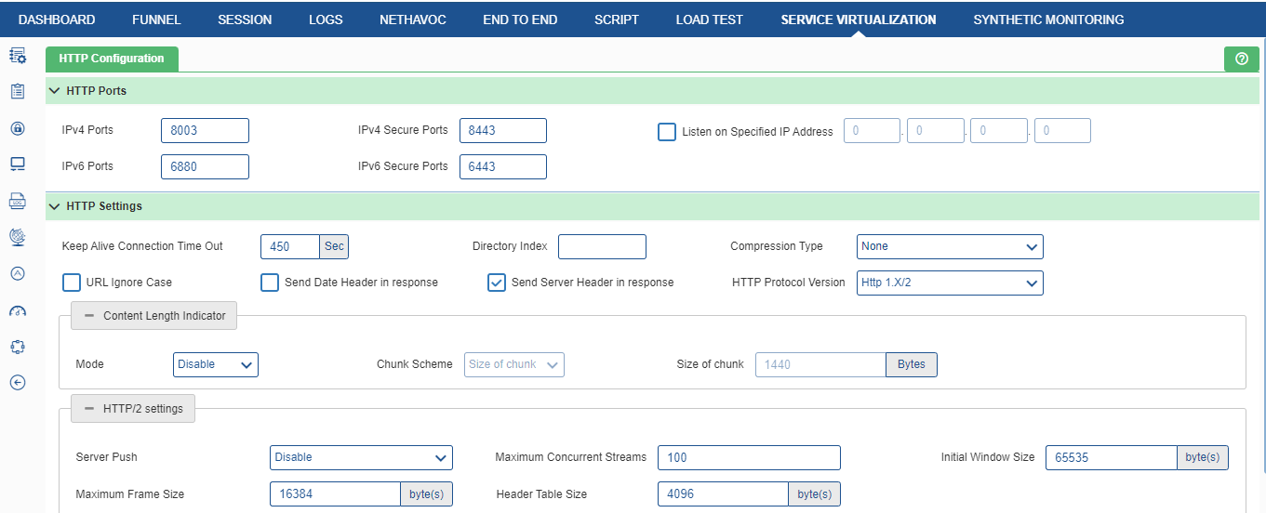The width and height of the screenshot is (1266, 513).
Task: Open the list-with-gear configuration sidebar icon
Action: point(17,56)
